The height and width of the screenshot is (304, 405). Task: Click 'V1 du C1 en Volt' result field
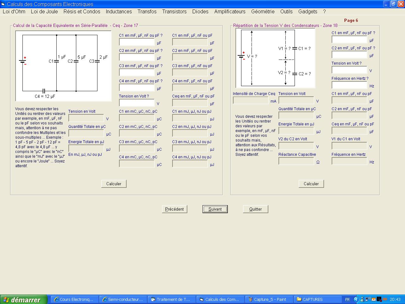click(349, 146)
